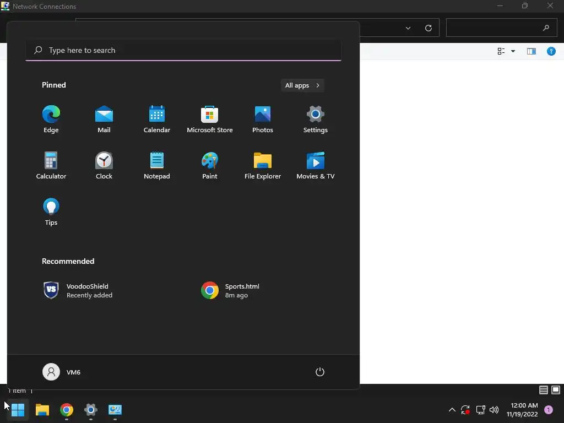Switch to Network Connections on the taskbar
The image size is (564, 423).
click(x=115, y=410)
